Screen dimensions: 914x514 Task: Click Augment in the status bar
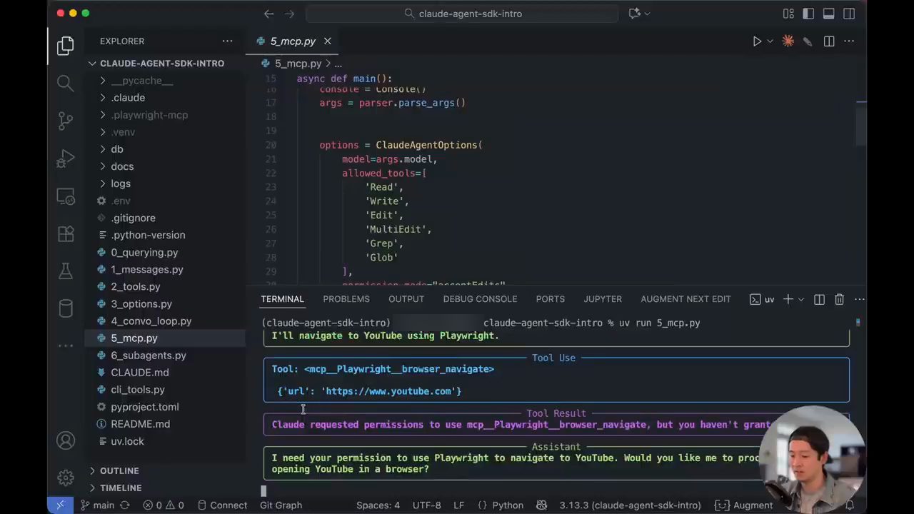click(744, 505)
